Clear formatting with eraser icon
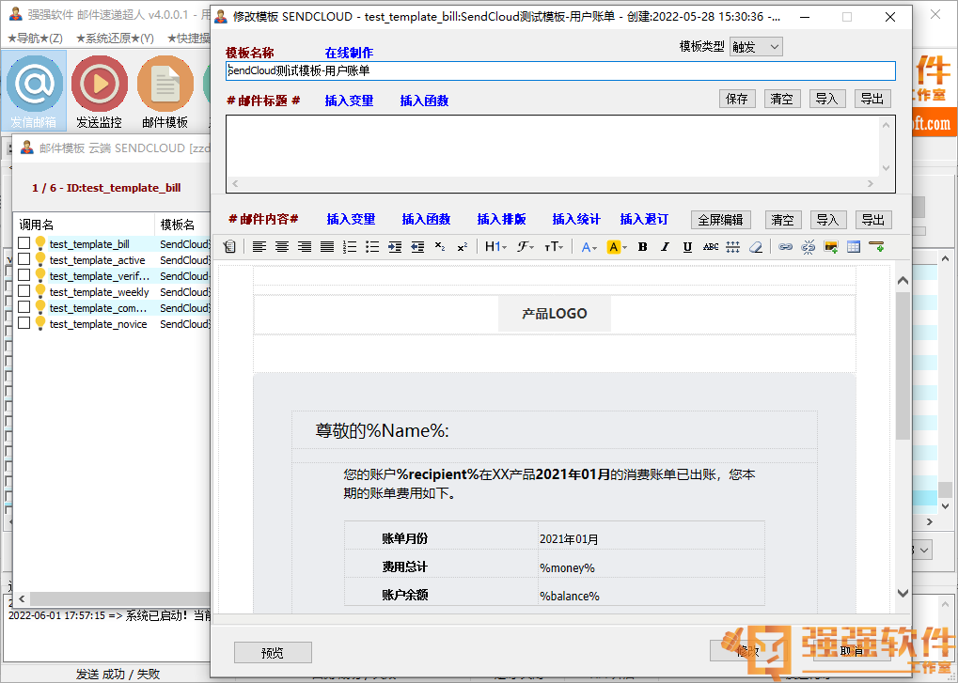The image size is (958, 683). (x=755, y=246)
